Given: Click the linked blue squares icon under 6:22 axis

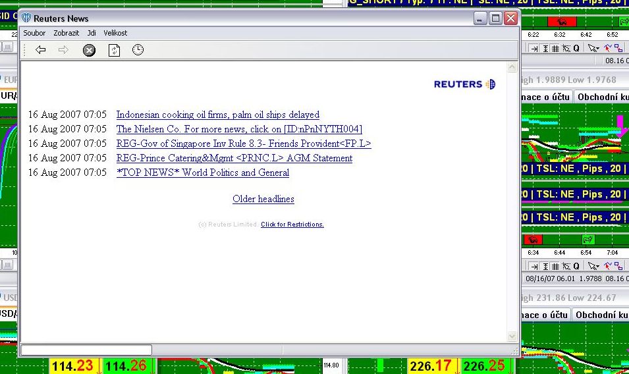Looking at the screenshot, I should tap(618, 49).
